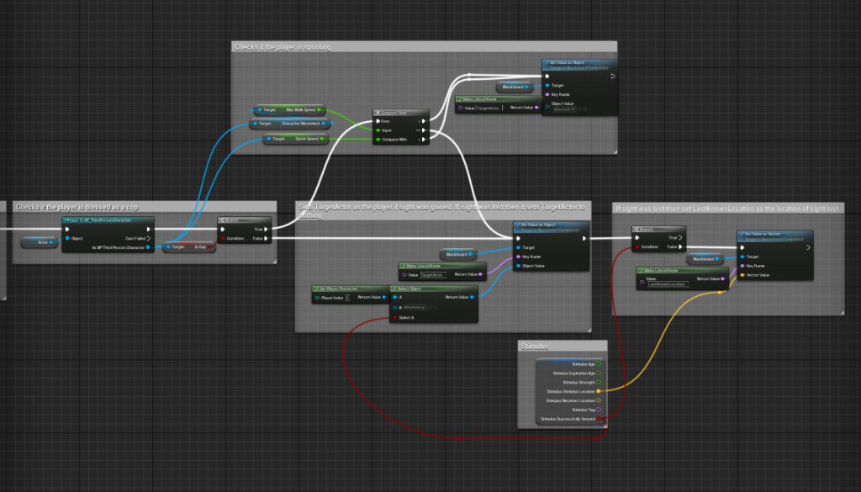
Task: Click the Set Value as Vector node header
Action: 774,235
